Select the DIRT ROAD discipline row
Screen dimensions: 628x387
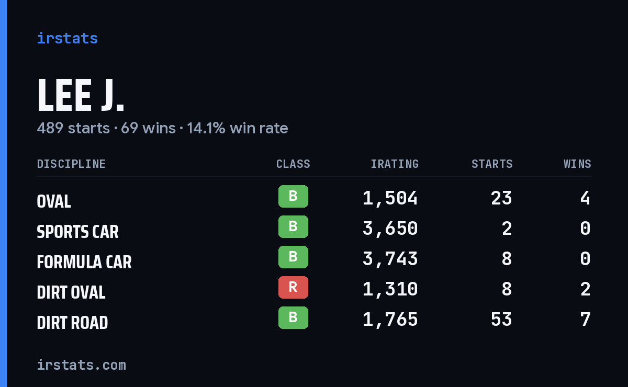[314, 320]
